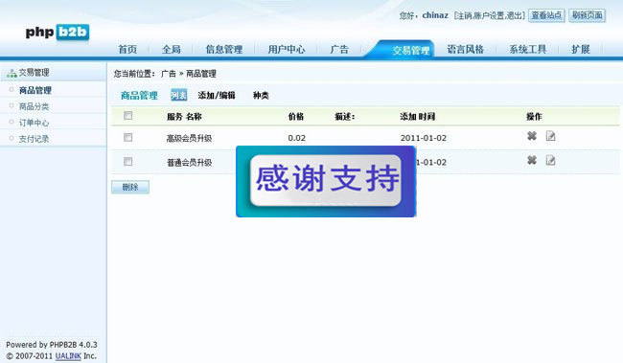Click the phpb2b logo

(x=58, y=33)
